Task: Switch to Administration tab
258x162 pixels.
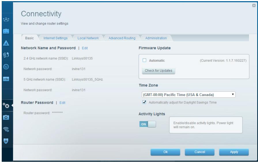Action: (156, 38)
